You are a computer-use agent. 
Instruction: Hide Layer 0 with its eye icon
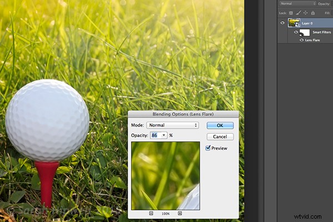pos(282,23)
